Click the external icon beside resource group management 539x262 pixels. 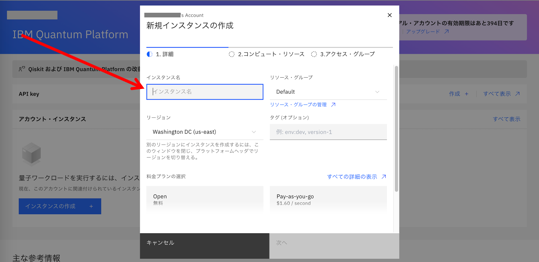pyautogui.click(x=333, y=105)
